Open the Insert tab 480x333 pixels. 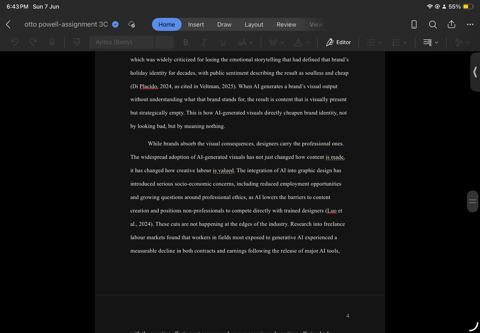click(196, 24)
